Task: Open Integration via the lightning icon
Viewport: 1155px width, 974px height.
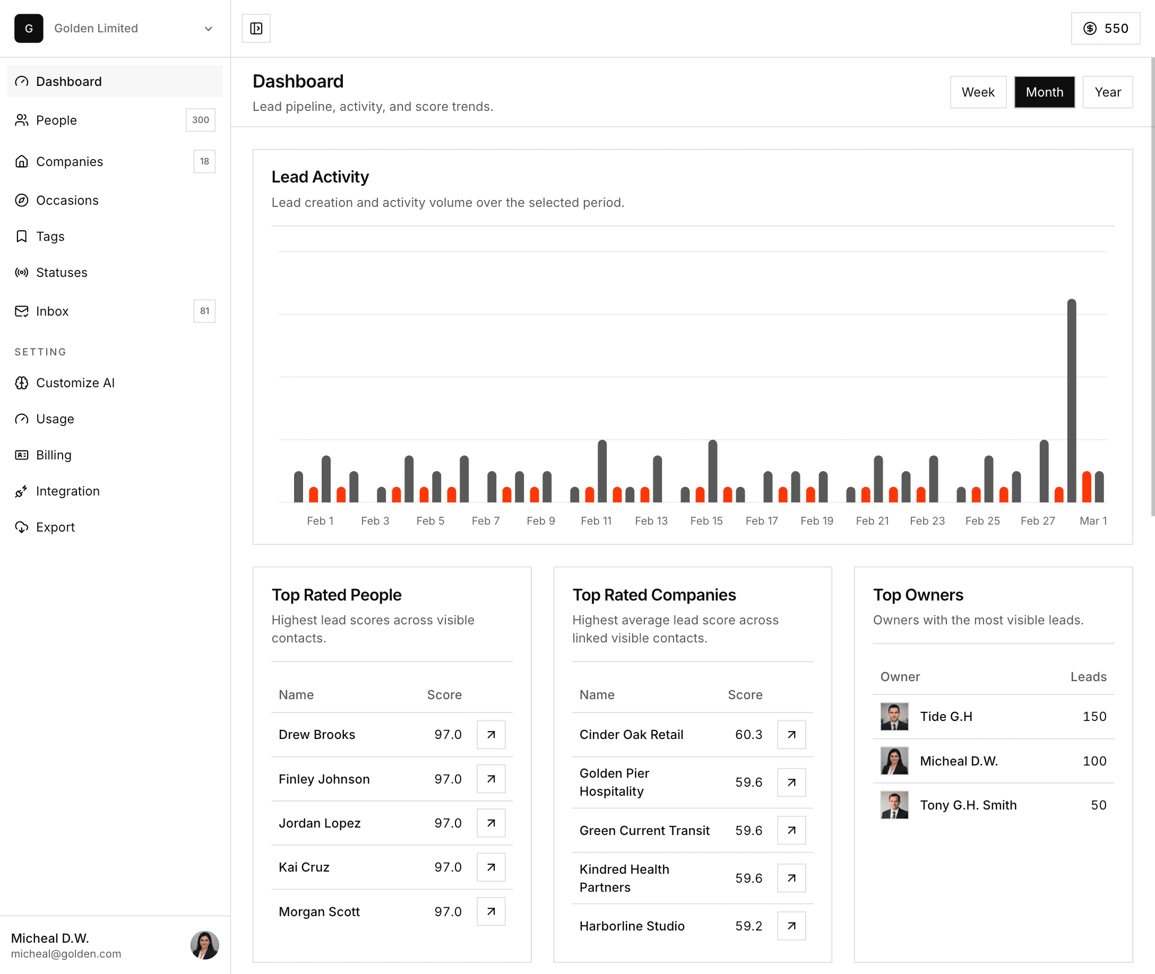Action: pos(21,491)
